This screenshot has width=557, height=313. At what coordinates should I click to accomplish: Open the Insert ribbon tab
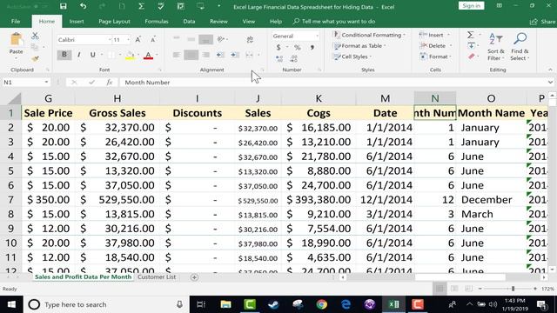pyautogui.click(x=77, y=21)
